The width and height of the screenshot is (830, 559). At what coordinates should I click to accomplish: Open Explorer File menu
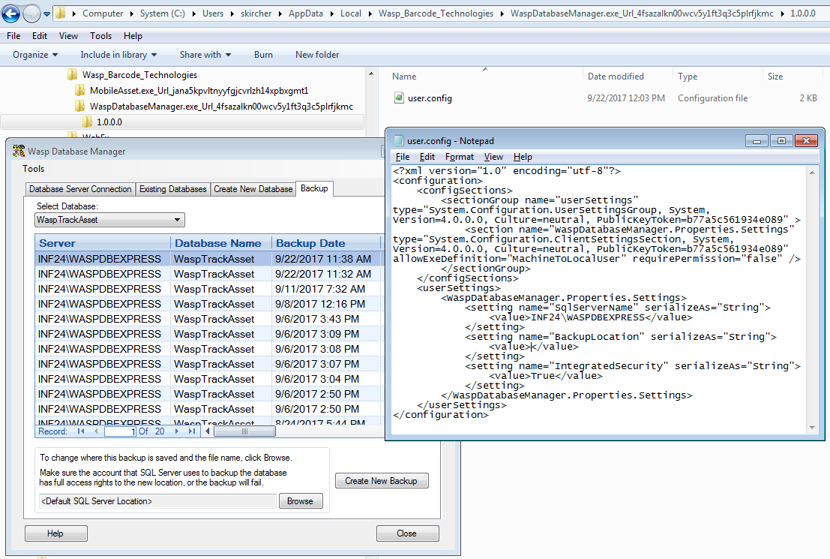point(13,36)
